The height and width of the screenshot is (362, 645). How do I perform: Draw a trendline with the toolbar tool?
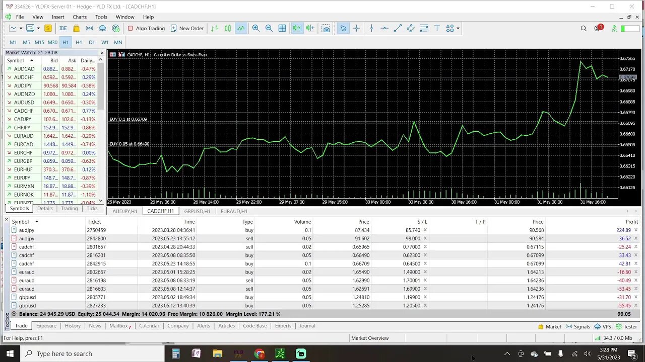point(398,28)
